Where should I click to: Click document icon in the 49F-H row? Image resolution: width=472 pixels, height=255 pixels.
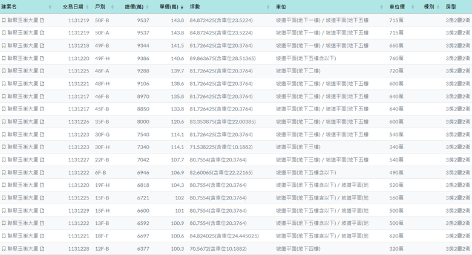42,59
